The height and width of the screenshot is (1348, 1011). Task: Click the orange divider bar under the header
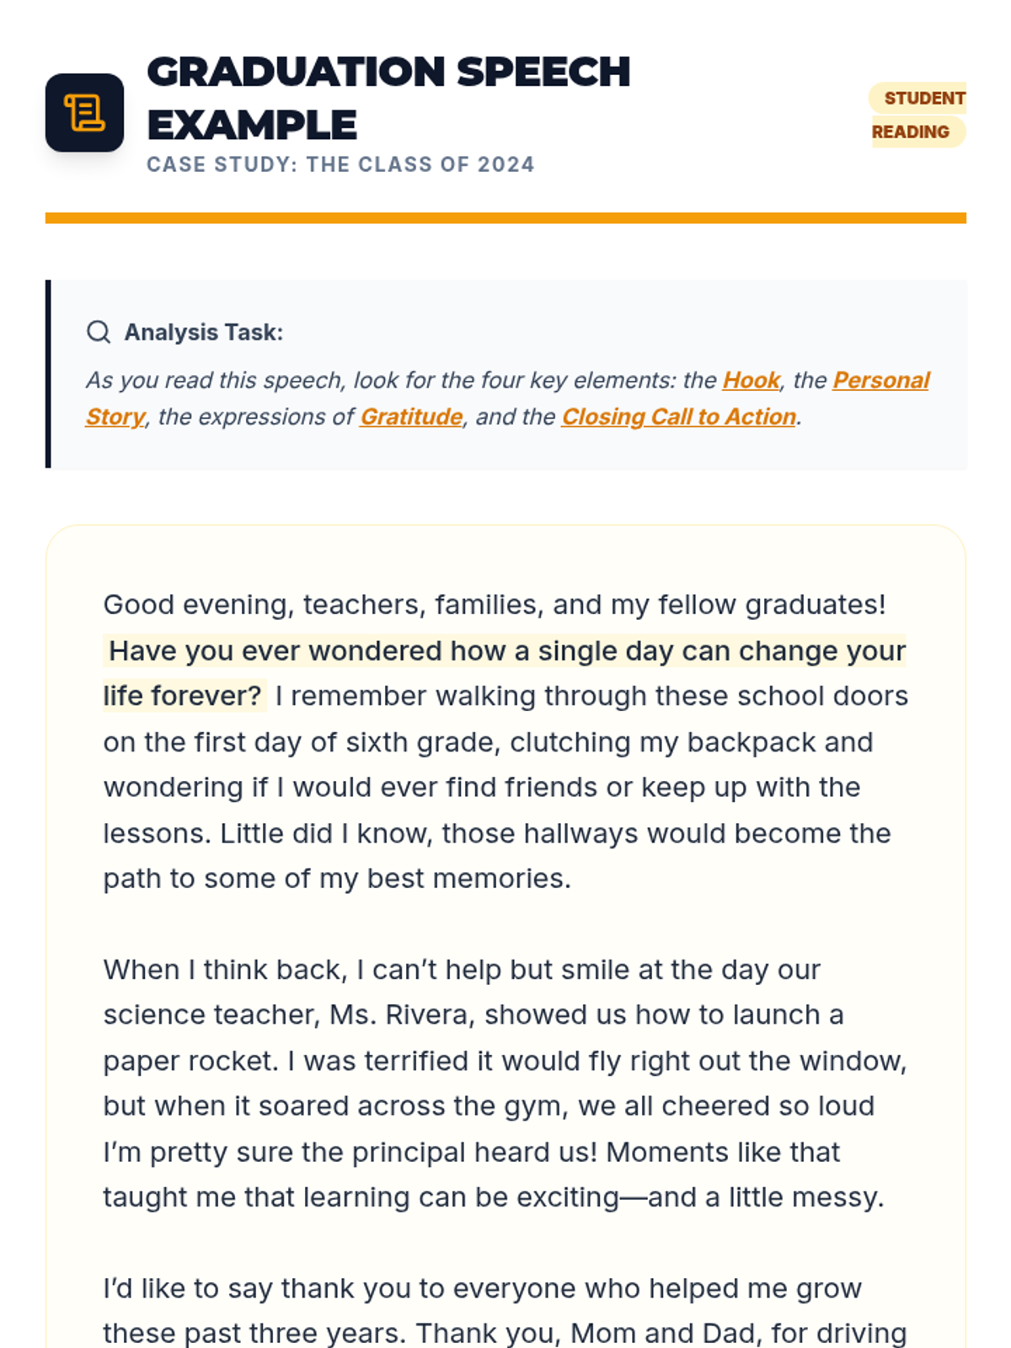505,218
